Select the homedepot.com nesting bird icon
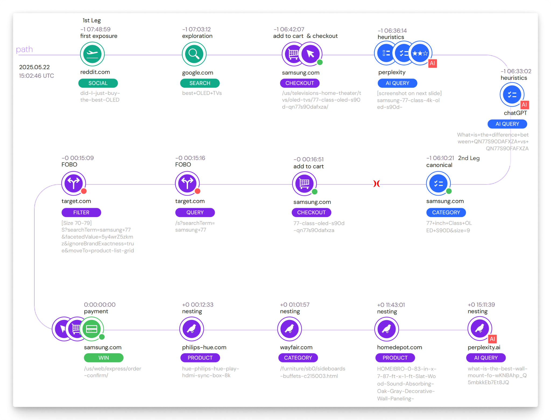Viewport: 551px width, 420px height. pyautogui.click(x=387, y=329)
